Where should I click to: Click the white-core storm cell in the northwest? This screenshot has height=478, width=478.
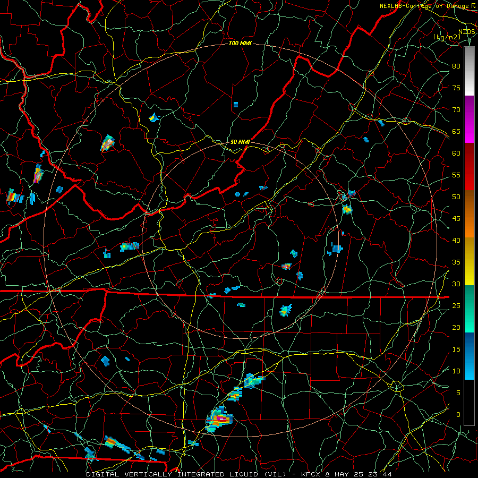click(107, 143)
